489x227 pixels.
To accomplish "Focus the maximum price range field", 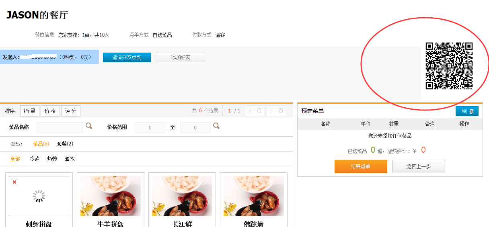I will click(195, 127).
